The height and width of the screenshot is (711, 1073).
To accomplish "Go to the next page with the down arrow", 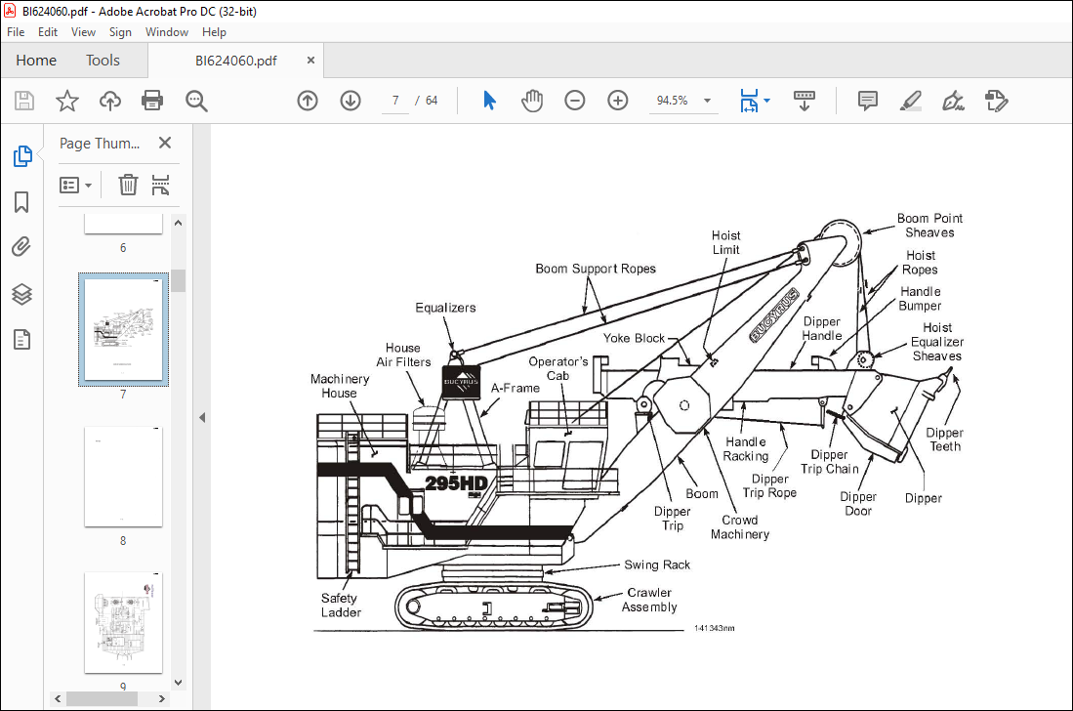I will pyautogui.click(x=351, y=101).
